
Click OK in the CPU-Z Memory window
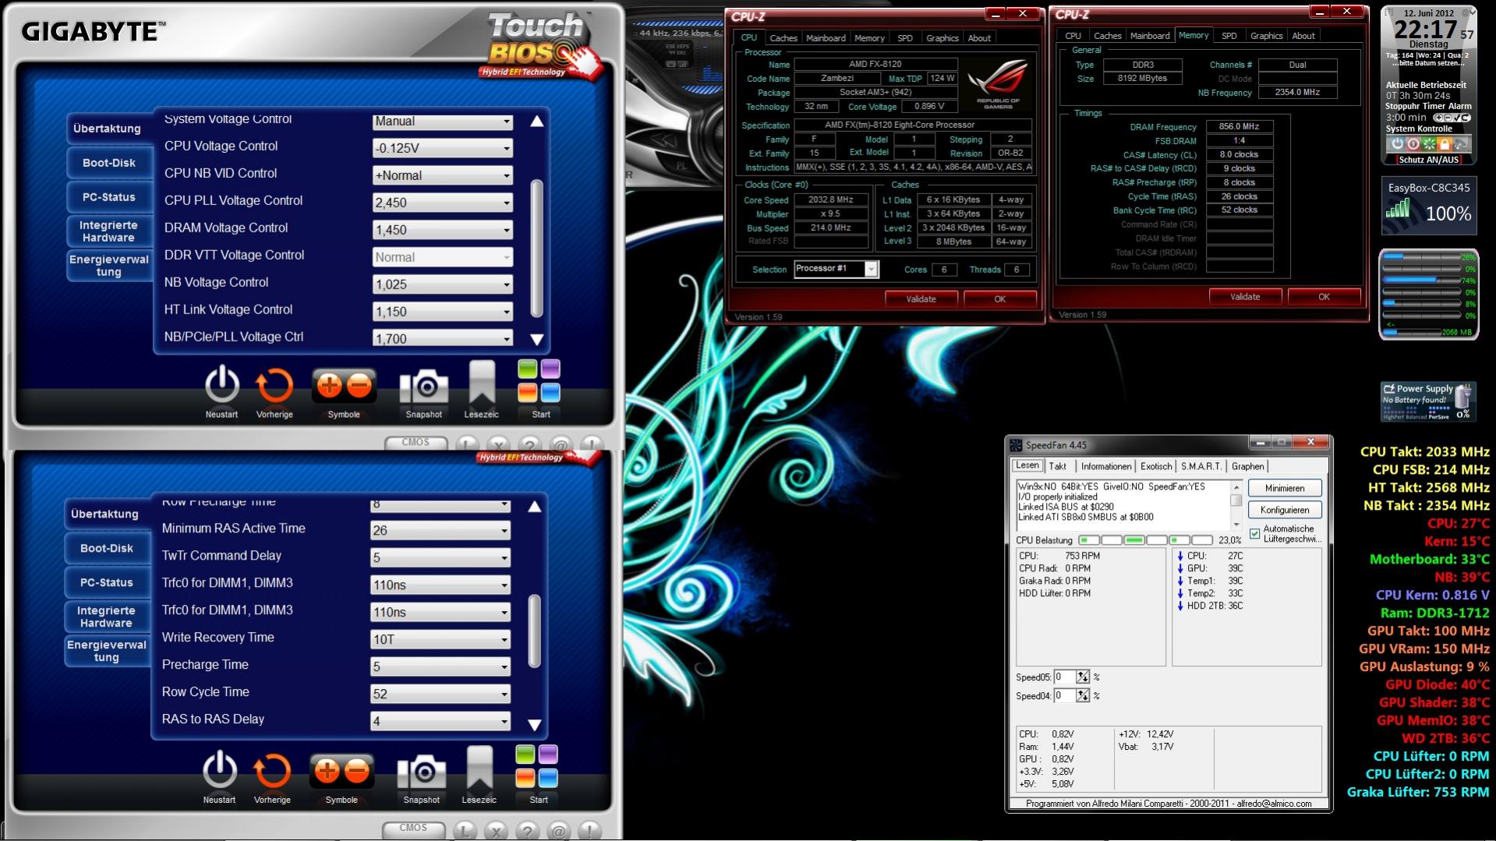1324,297
